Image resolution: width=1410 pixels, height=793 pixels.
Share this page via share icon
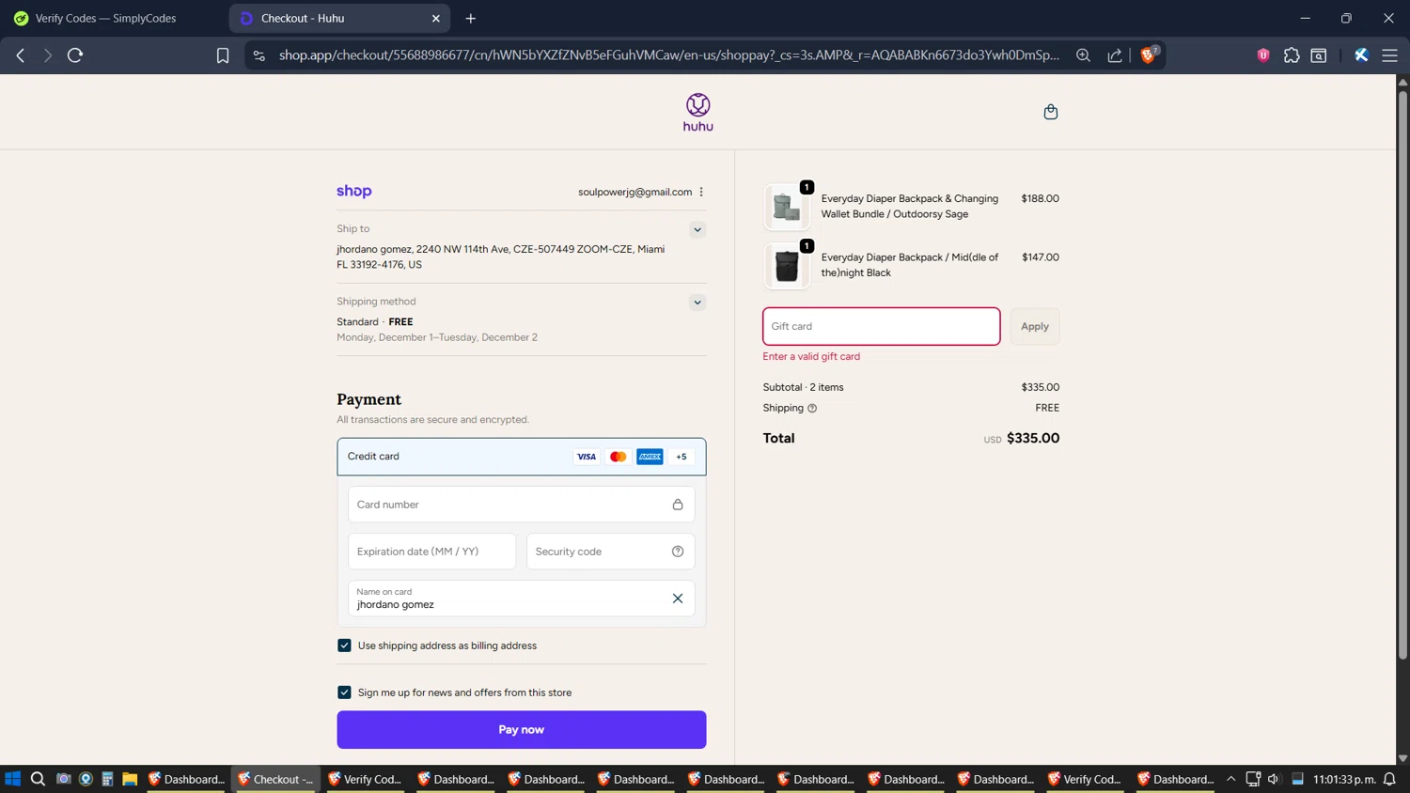coord(1115,55)
